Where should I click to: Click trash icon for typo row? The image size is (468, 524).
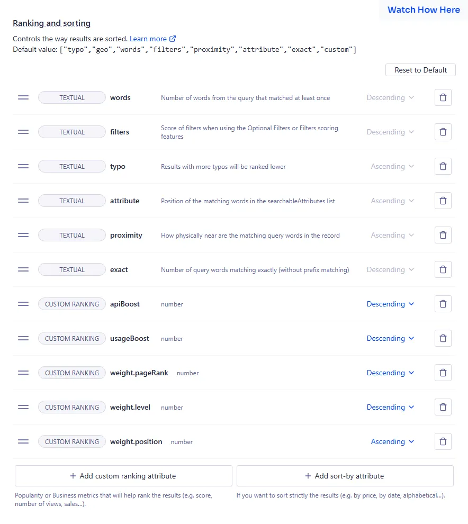[x=443, y=166]
